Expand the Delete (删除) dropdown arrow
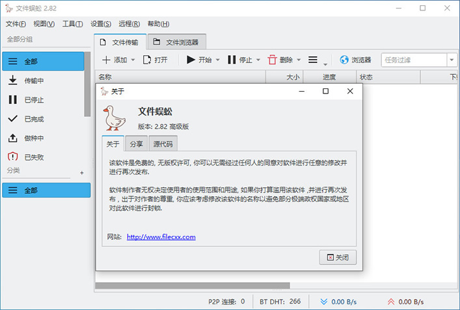 pos(299,60)
